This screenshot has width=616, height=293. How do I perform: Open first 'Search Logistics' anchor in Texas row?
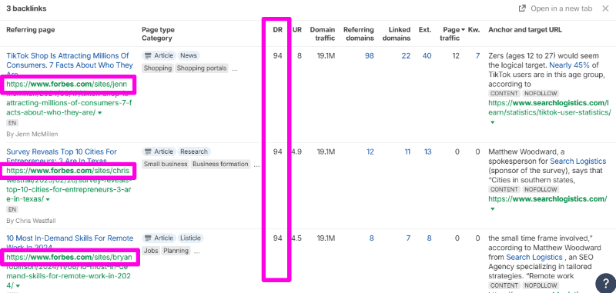point(577,161)
